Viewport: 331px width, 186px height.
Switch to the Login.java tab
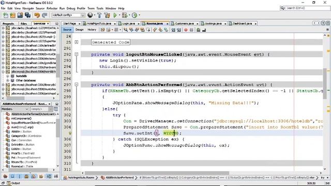click(128, 23)
